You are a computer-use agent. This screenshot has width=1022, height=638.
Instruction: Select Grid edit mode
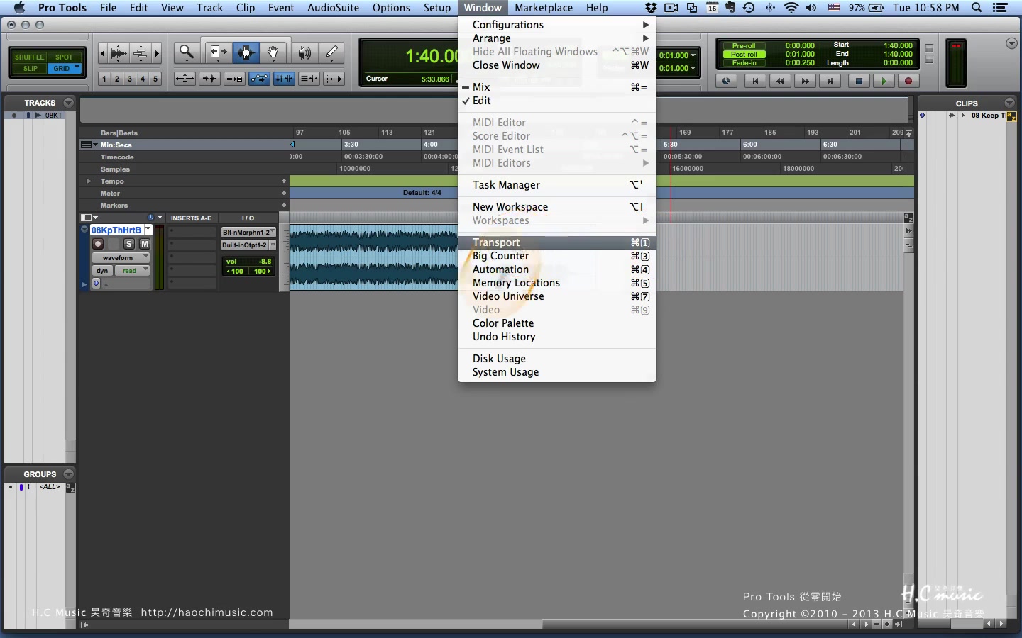(64, 69)
